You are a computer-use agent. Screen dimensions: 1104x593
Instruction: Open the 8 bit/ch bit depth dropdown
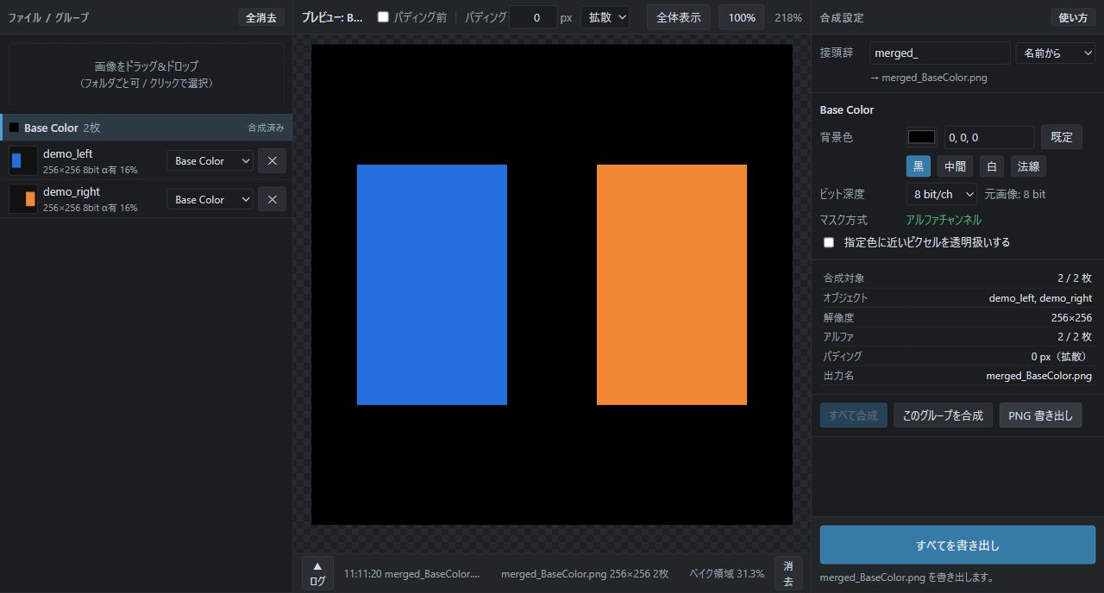(941, 194)
